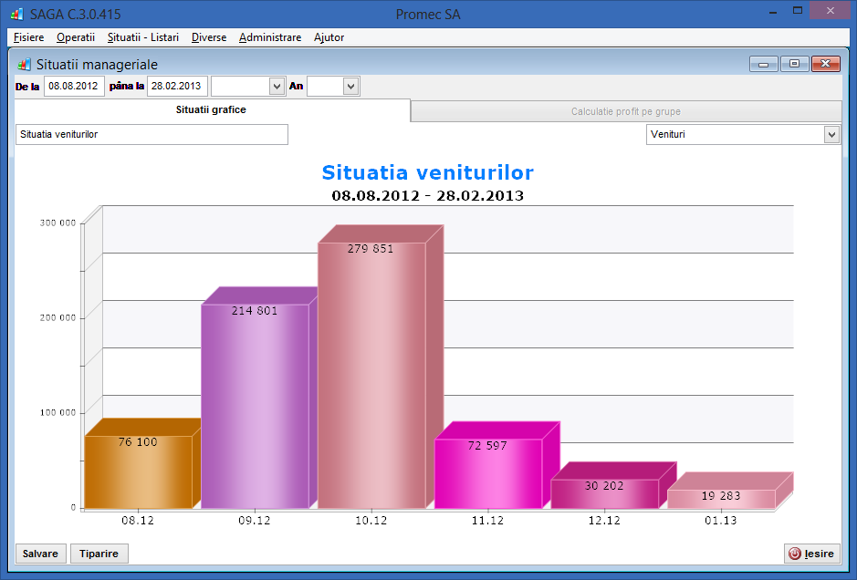Image resolution: width=857 pixels, height=580 pixels.
Task: Click the 10.12 bar showing 279 851
Action: [371, 374]
